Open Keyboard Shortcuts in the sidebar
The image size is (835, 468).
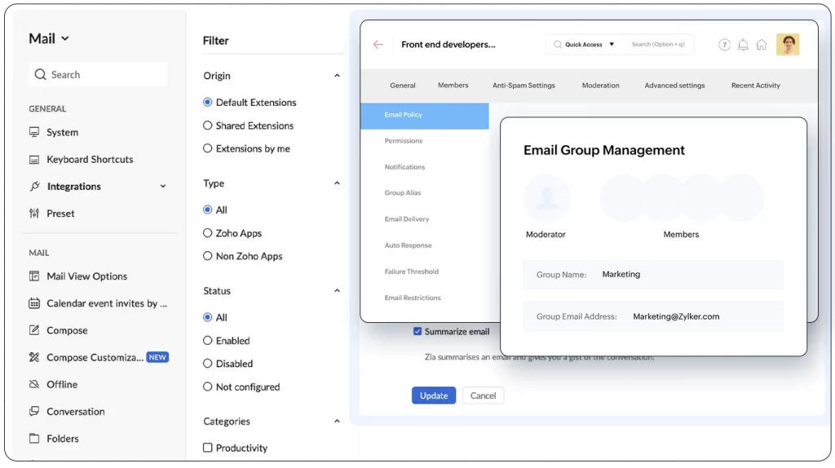[89, 160]
